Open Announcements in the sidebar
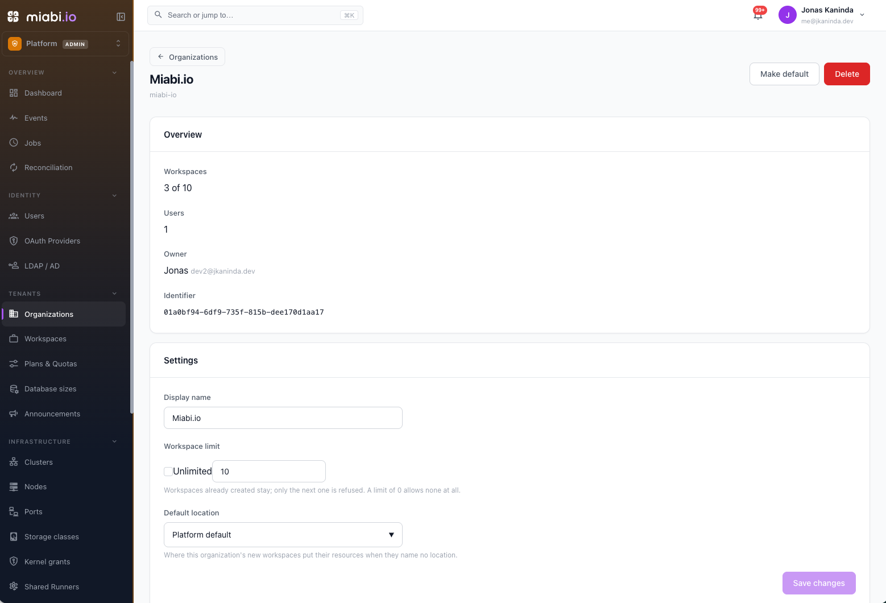 [64, 414]
